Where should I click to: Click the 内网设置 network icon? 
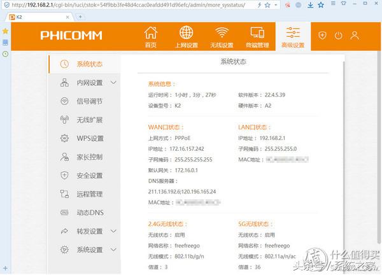coord(64,83)
